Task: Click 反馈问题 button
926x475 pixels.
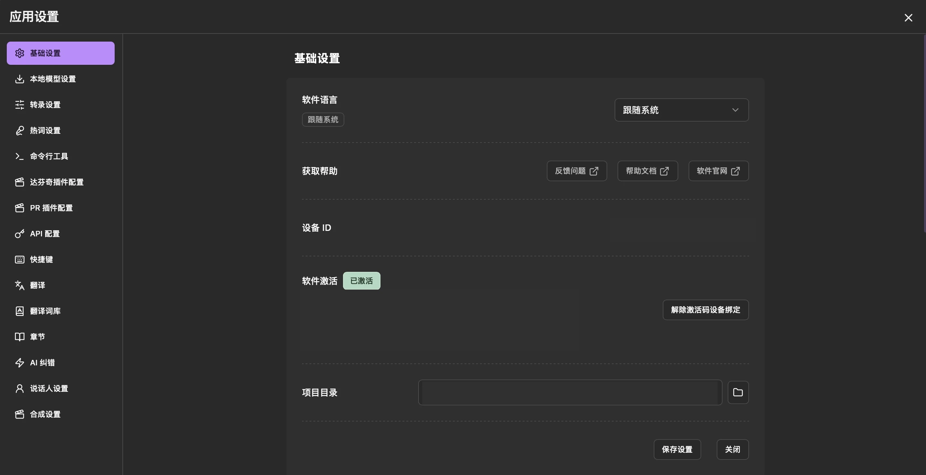Action: pyautogui.click(x=577, y=171)
